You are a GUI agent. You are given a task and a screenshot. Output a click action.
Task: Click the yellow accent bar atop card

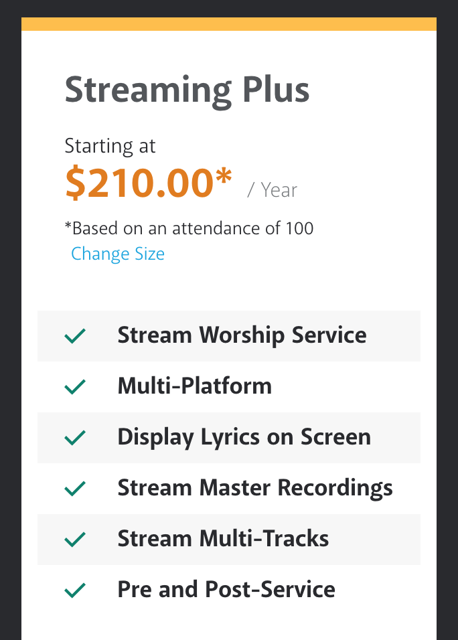[x=229, y=24]
